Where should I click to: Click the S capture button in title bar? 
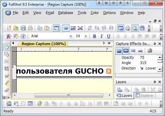99,3
